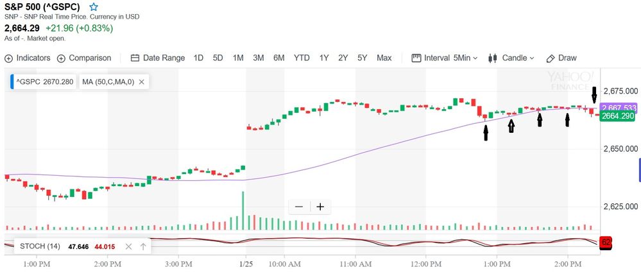Star the S&P 500 to watchlist

tap(94, 7)
